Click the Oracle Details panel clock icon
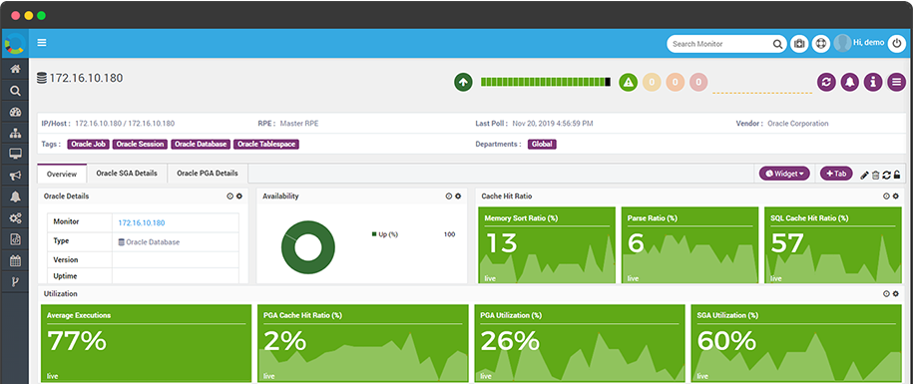This screenshot has width=914, height=384. click(x=230, y=196)
